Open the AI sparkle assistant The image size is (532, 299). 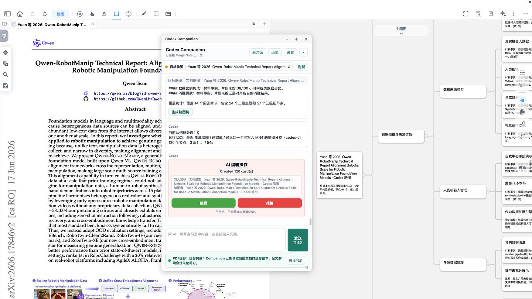coord(503,14)
